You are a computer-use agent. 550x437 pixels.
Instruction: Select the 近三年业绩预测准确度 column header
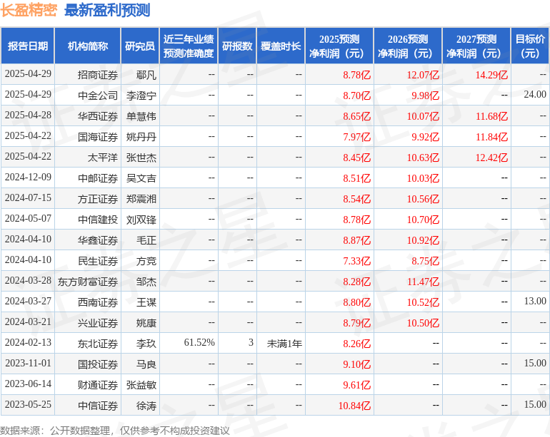[189, 46]
